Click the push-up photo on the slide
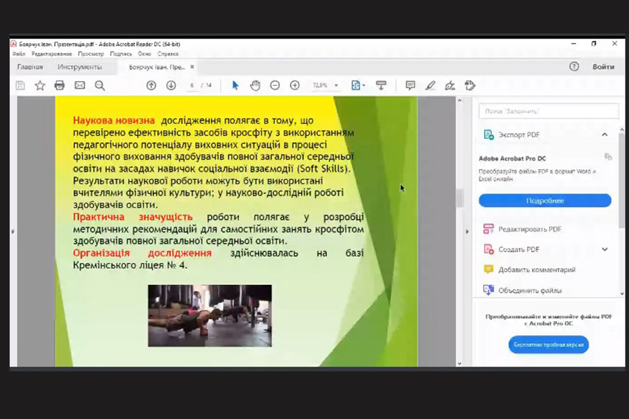629x419 pixels. 210,316
